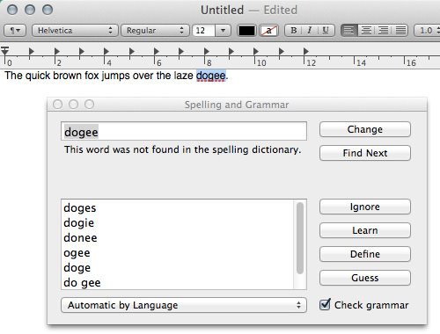Click the tab stop marker at ruler 10

(256, 52)
